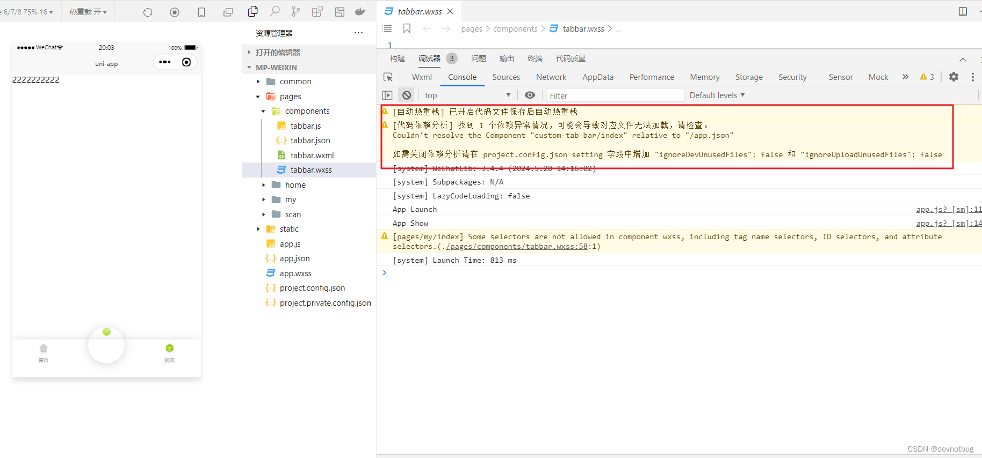Screen dimensions: 982x458
Task: Navigate back with the left arrow
Action: coord(427,29)
